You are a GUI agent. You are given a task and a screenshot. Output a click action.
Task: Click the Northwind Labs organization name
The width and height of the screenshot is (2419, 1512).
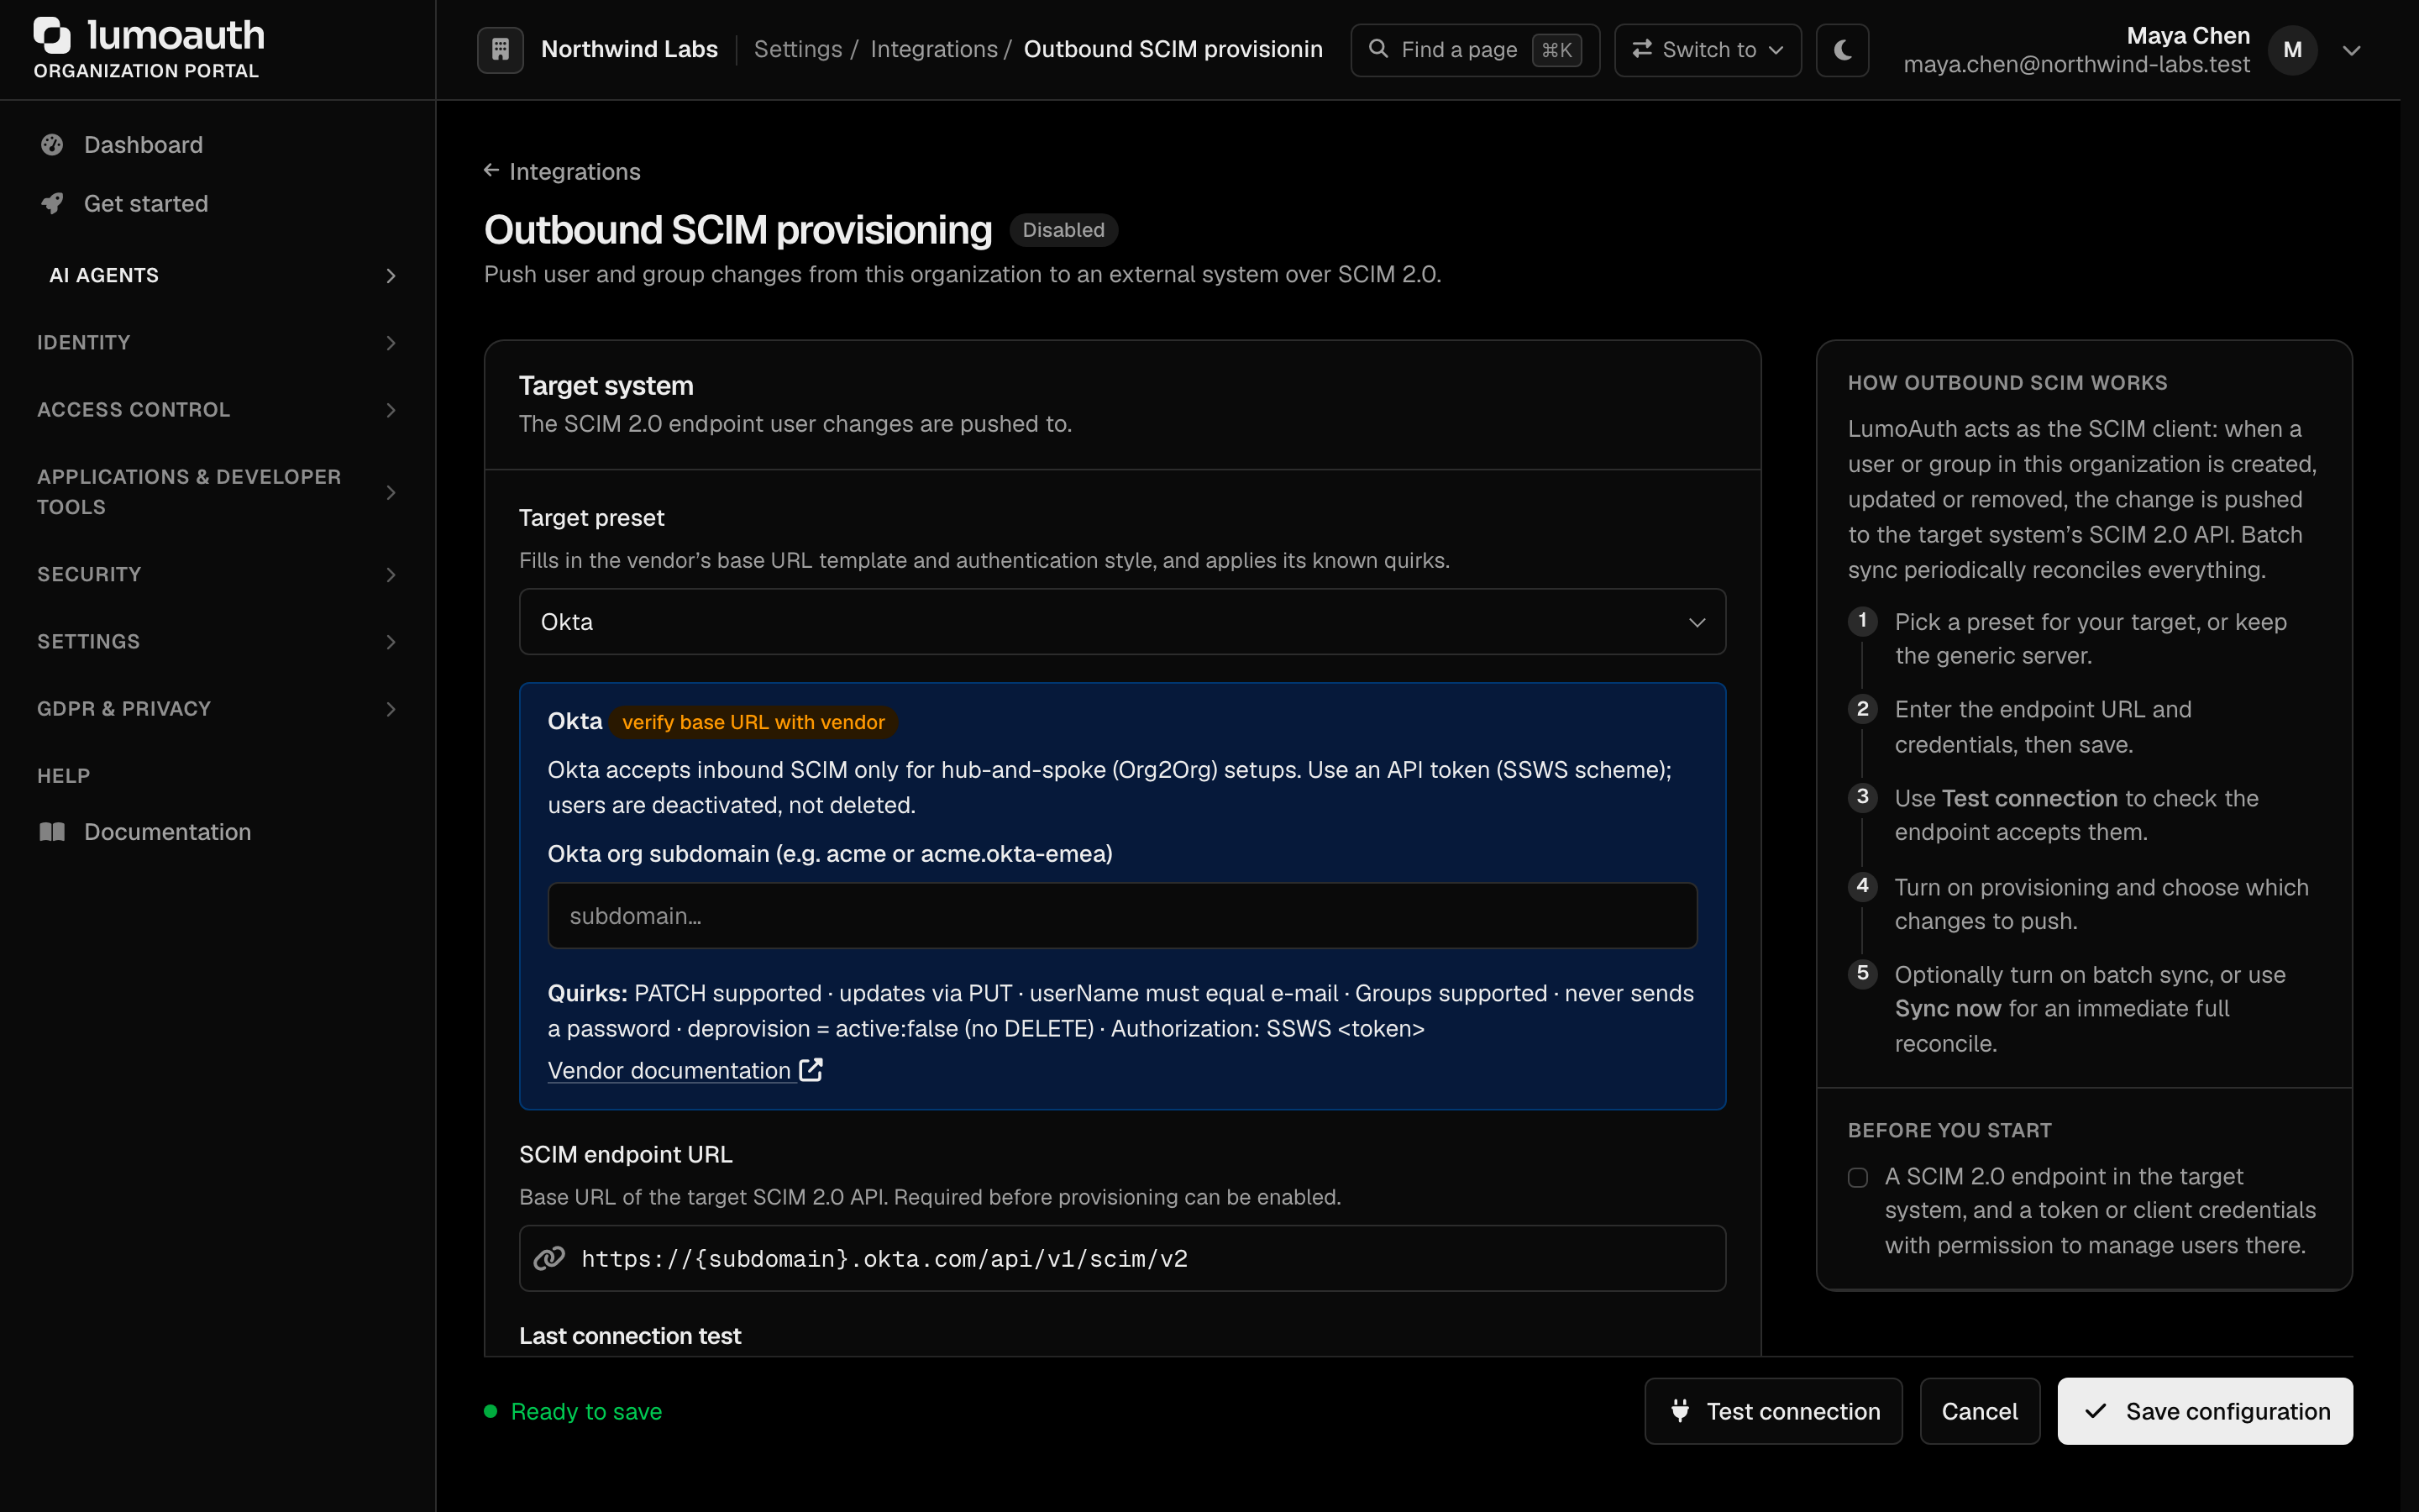(x=630, y=49)
